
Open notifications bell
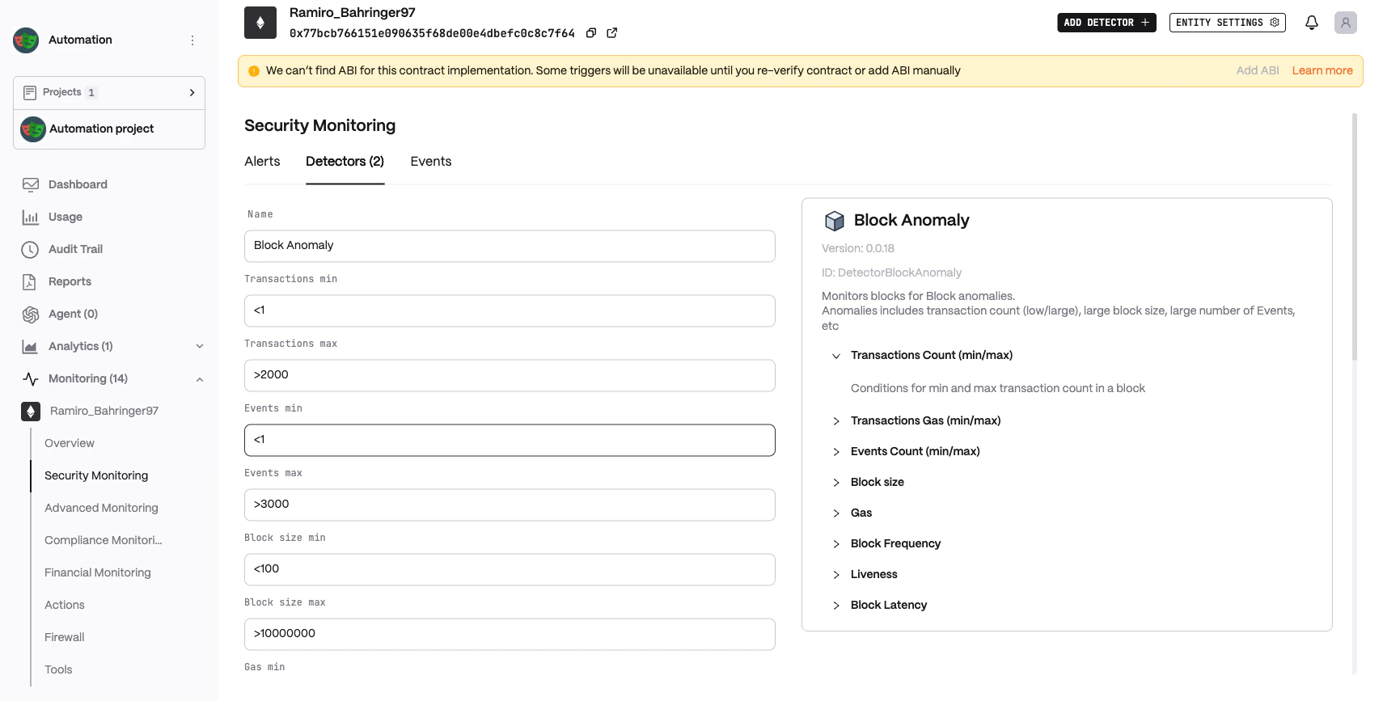click(x=1312, y=23)
